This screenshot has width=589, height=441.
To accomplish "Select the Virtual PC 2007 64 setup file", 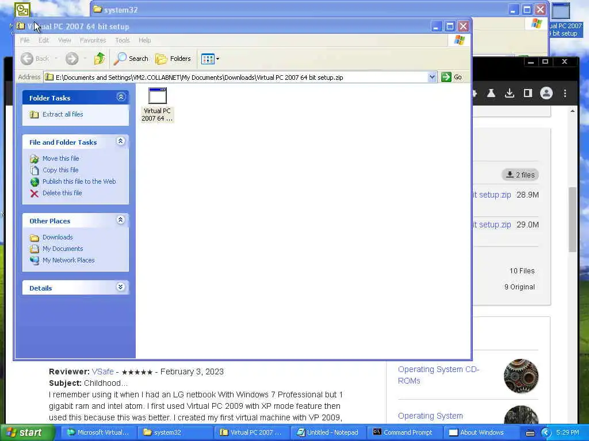I will 157,105.
